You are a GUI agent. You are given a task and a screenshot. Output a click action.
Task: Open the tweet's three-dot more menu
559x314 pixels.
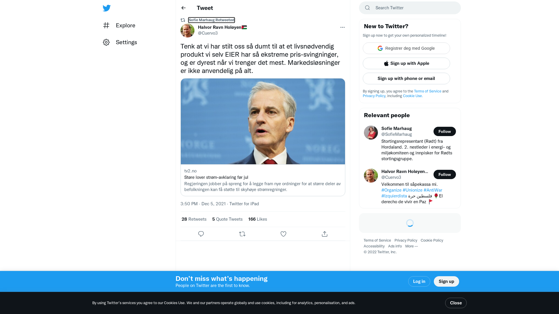[342, 27]
